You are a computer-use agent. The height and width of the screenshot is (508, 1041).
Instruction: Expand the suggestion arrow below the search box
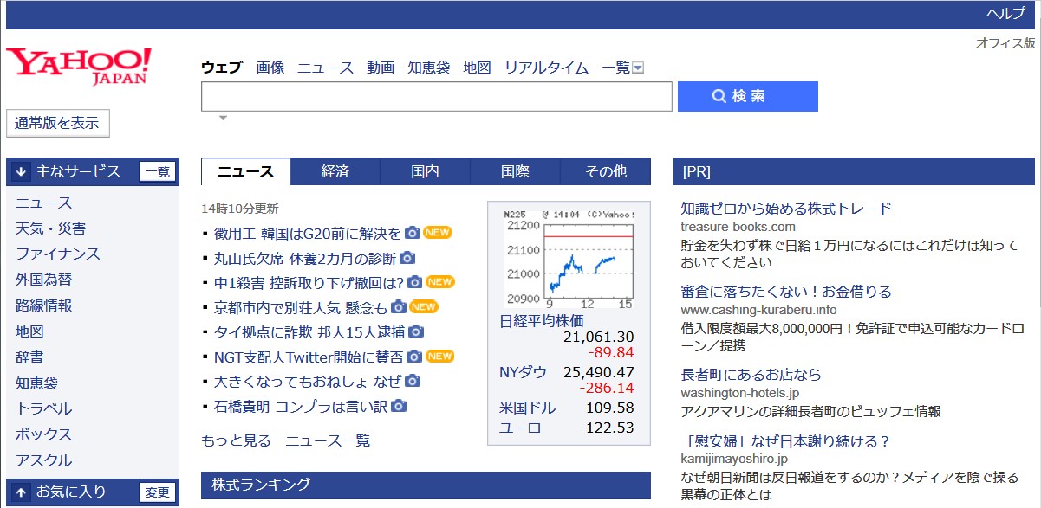coord(223,116)
